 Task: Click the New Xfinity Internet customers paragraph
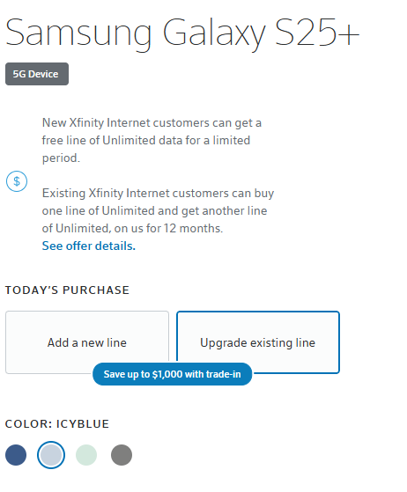(x=152, y=140)
